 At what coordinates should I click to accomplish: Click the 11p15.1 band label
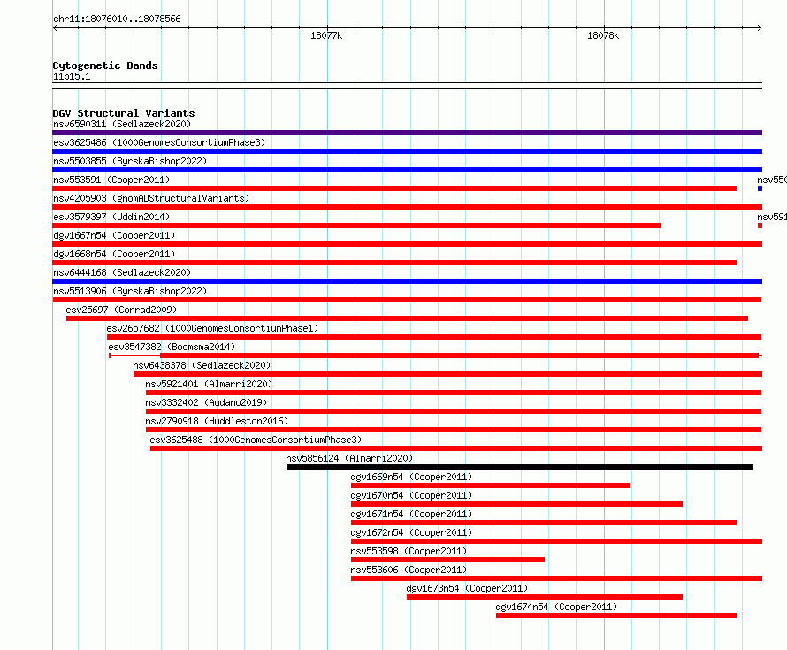point(72,76)
